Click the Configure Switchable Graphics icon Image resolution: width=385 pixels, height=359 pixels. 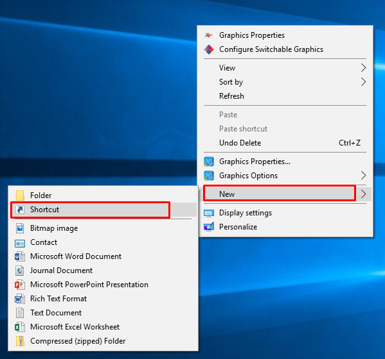pos(209,49)
